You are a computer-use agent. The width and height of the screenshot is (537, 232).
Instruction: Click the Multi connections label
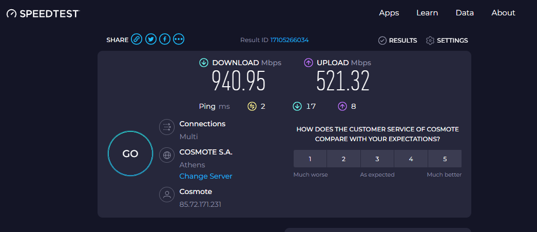coord(189,137)
